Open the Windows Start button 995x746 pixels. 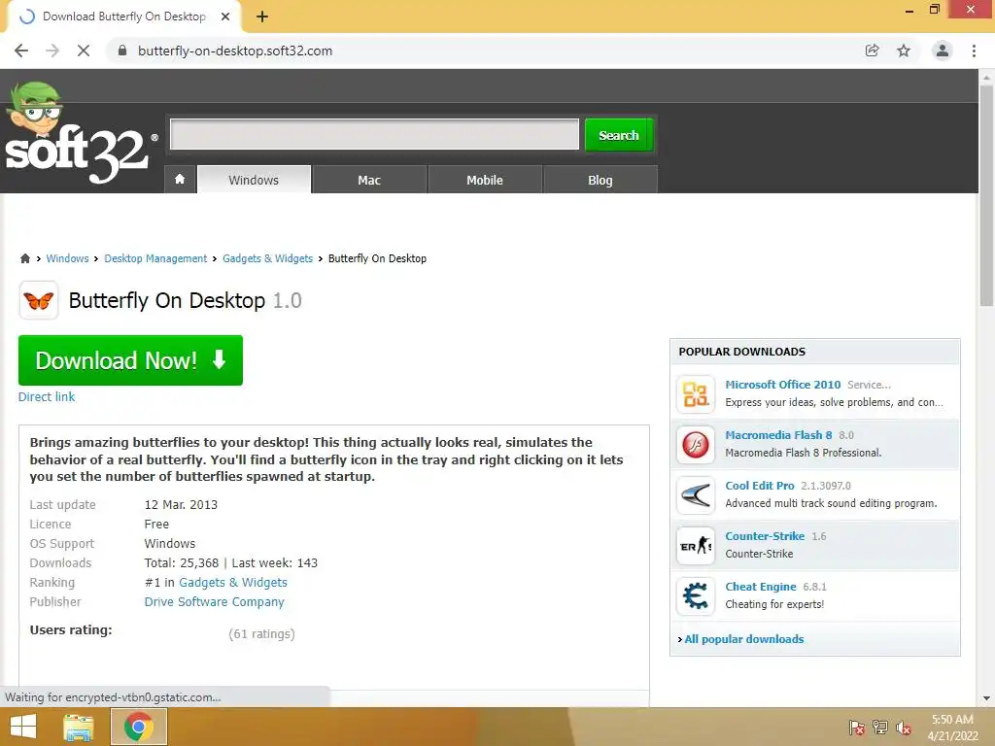(x=23, y=727)
